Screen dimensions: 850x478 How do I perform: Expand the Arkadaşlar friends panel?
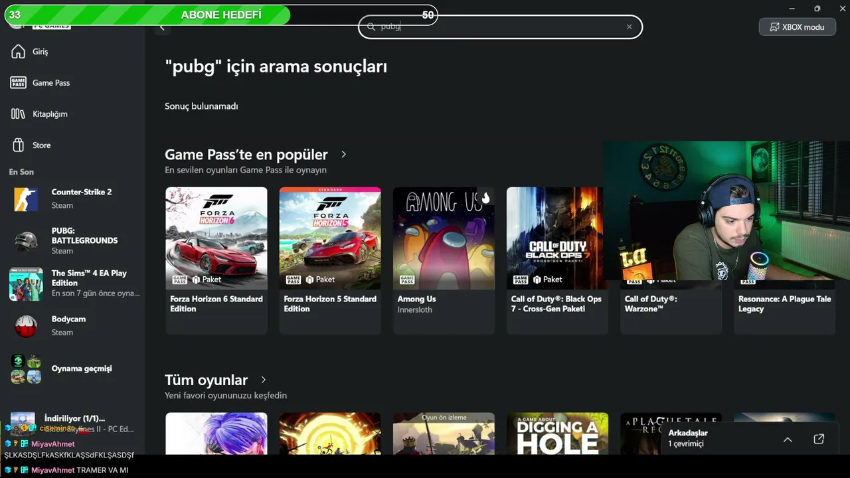tap(788, 439)
